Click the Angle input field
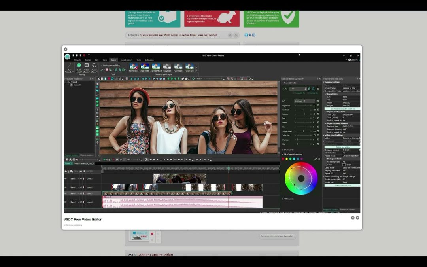427x267 pixels. pos(298,89)
